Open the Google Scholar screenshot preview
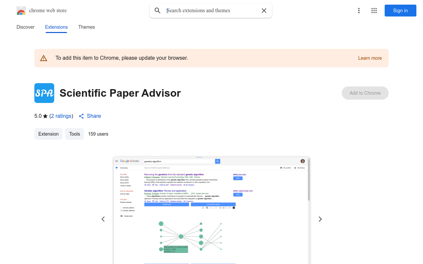423x264 pixels. point(211,211)
